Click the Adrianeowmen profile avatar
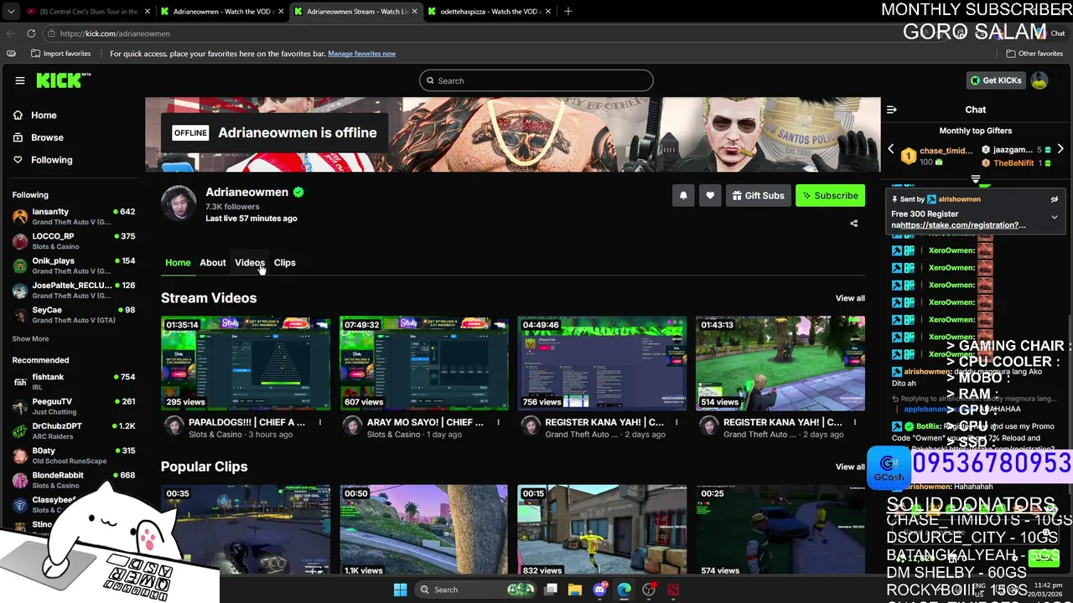Image resolution: width=1073 pixels, height=603 pixels. pos(179,204)
